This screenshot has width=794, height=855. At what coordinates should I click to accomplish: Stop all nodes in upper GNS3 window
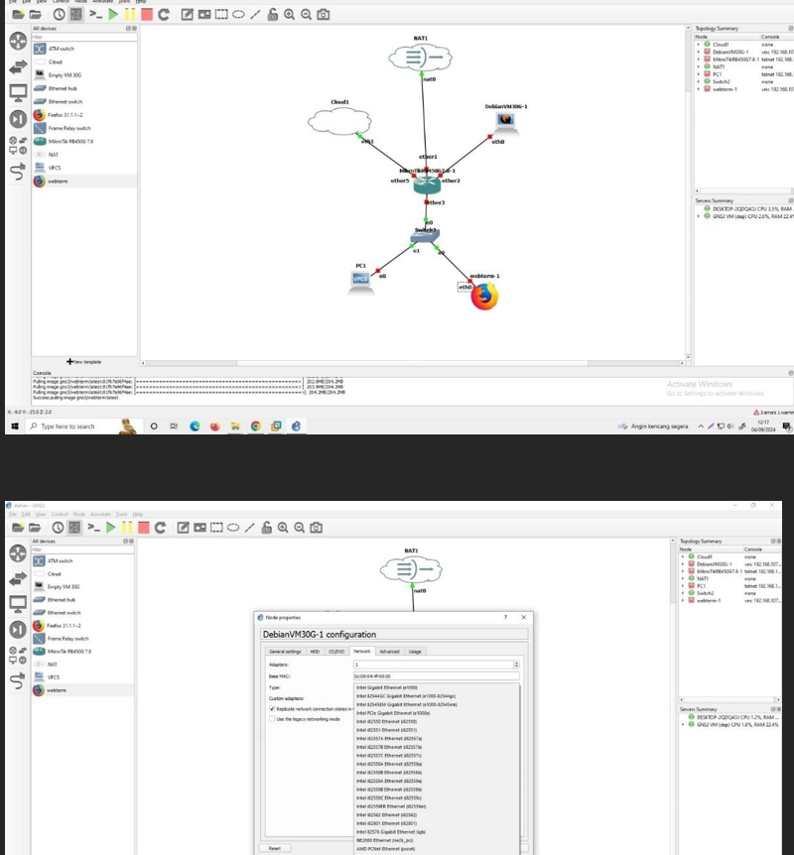click(x=147, y=15)
